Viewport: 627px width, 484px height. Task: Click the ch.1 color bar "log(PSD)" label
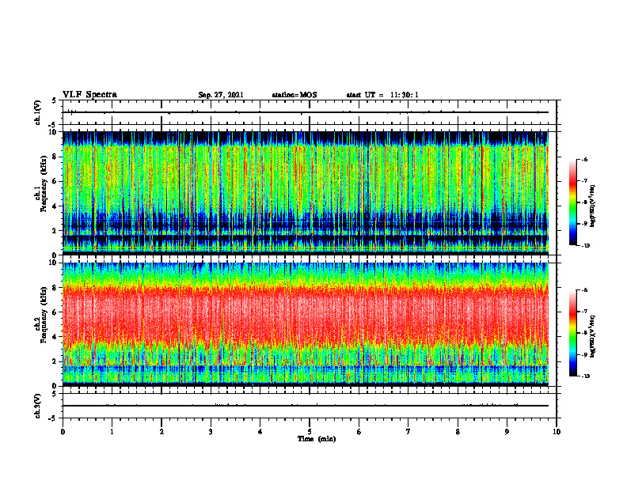click(593, 206)
